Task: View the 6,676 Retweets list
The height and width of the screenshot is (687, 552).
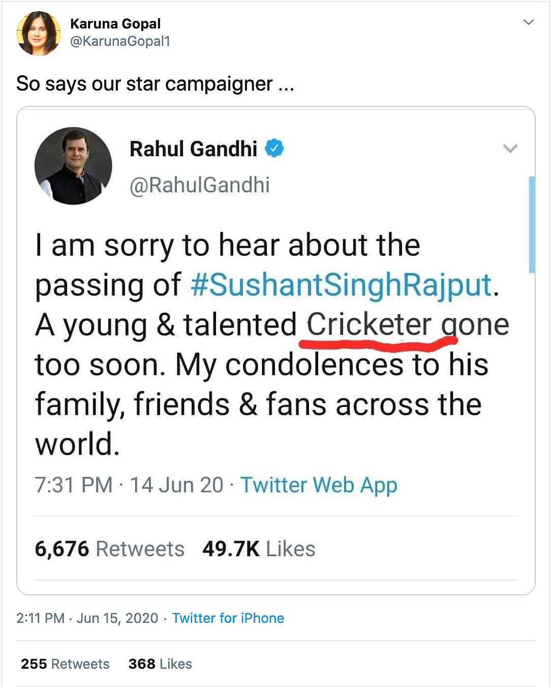Action: 109,549
